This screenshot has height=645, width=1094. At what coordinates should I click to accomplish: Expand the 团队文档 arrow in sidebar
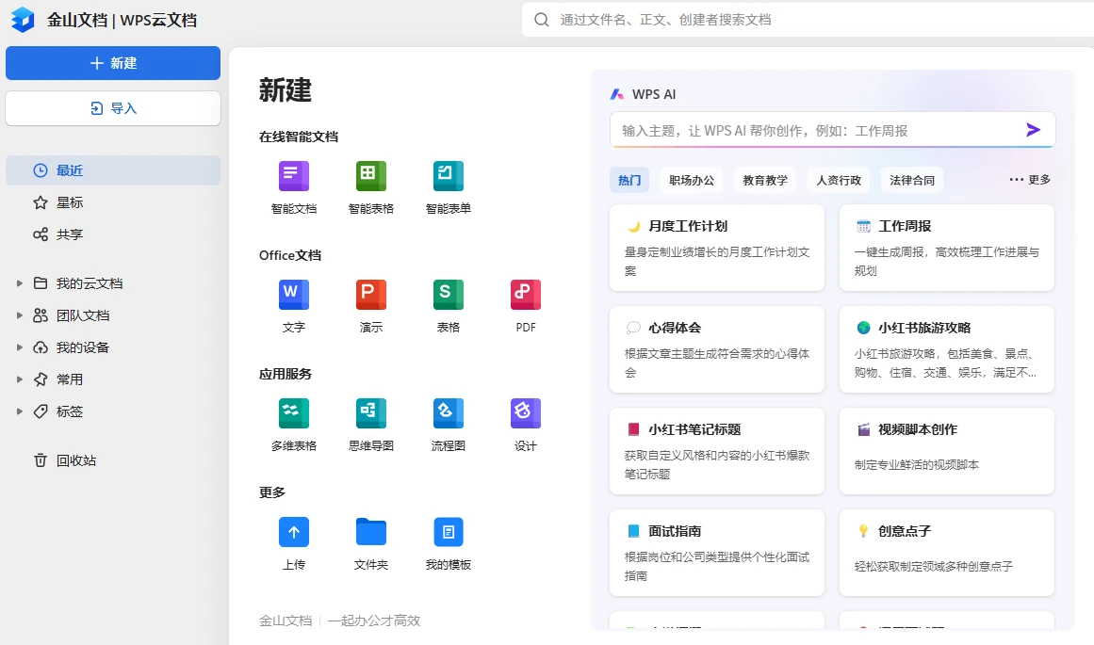[x=20, y=315]
